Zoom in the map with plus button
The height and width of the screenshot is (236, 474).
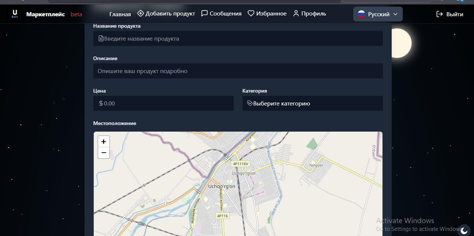pos(104,142)
